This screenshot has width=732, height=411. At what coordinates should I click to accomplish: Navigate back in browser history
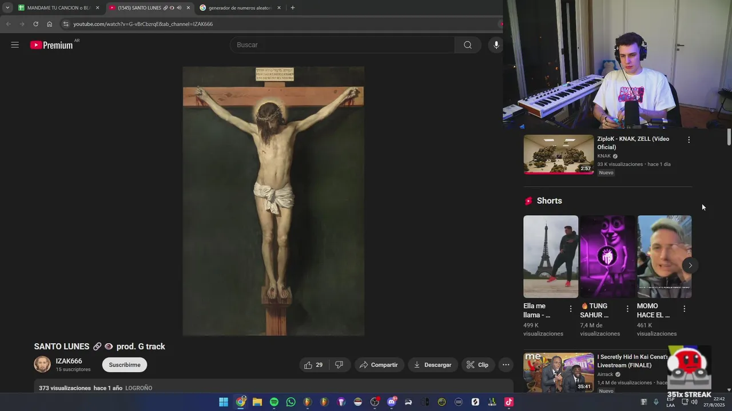pos(8,24)
